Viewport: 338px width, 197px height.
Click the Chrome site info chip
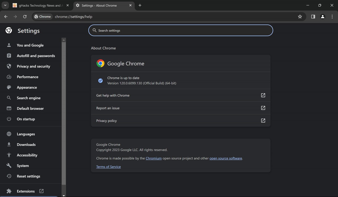(43, 17)
